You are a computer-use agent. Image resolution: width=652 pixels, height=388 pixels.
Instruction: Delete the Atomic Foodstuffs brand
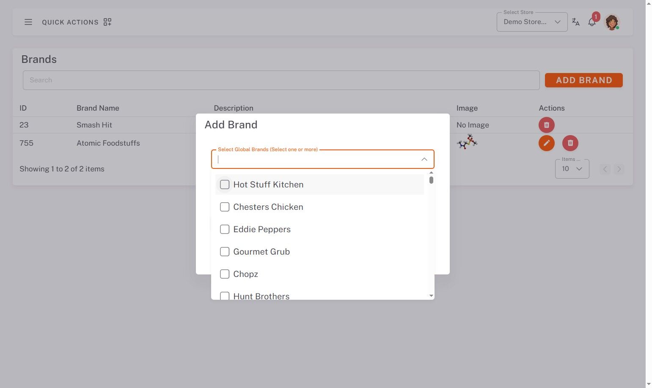pos(570,143)
